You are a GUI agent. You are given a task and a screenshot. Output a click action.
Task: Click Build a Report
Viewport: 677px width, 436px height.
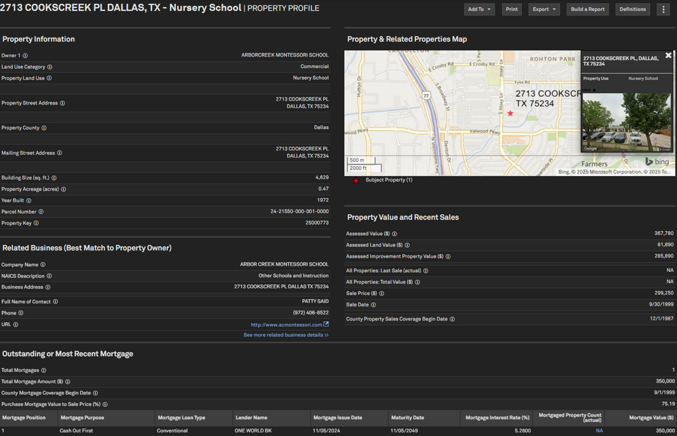pos(587,9)
